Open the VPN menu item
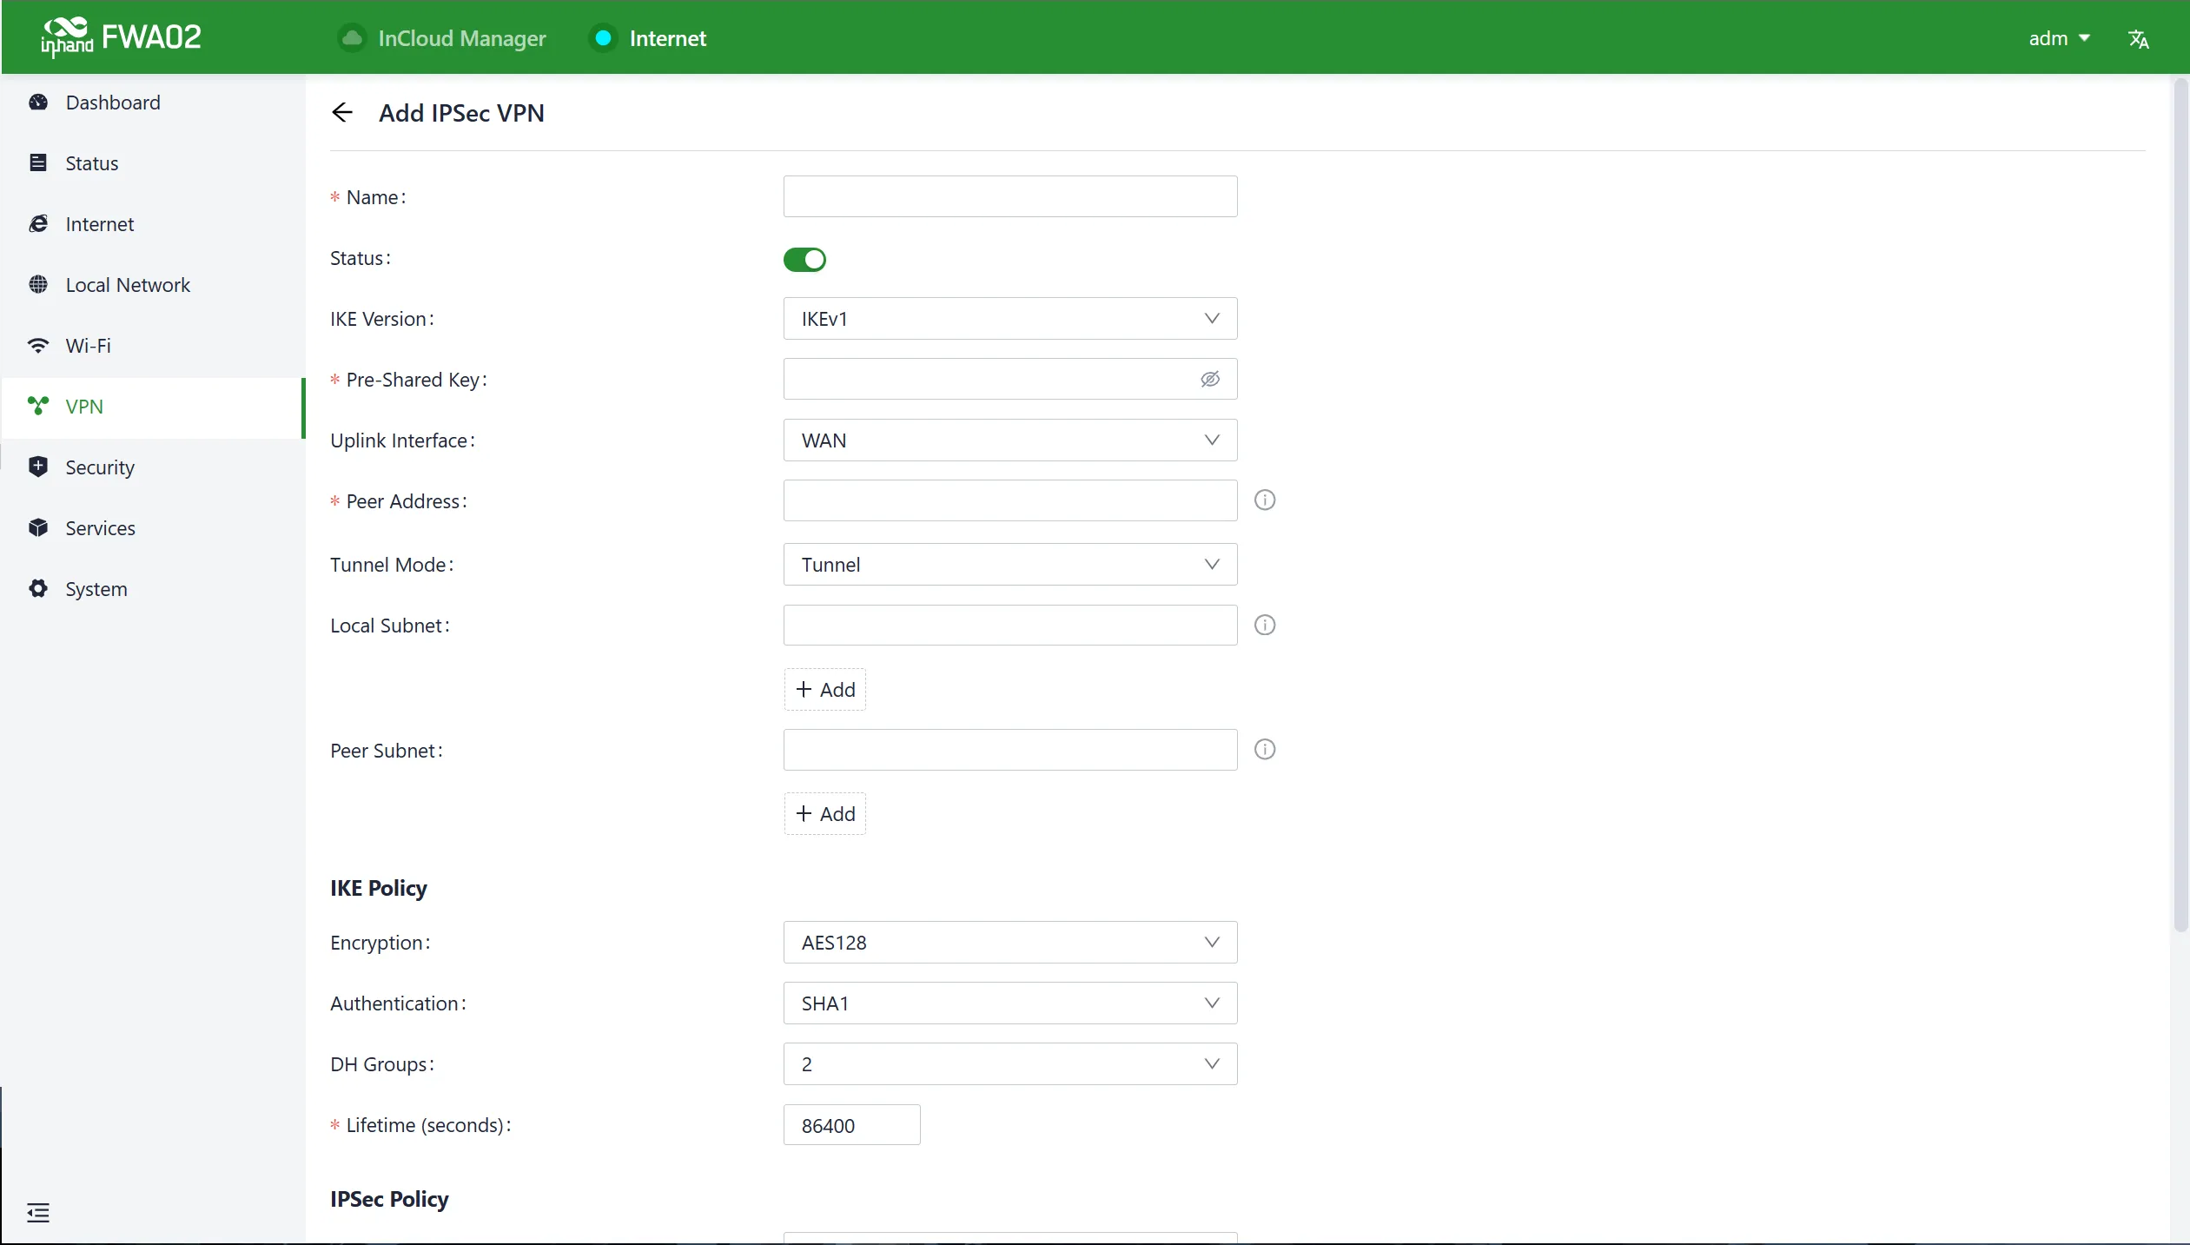The width and height of the screenshot is (2190, 1245). pos(153,407)
